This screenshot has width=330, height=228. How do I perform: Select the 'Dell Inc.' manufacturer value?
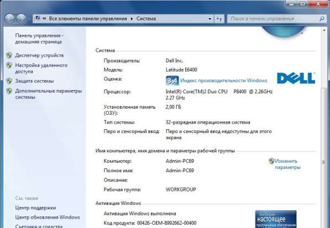[x=175, y=61]
